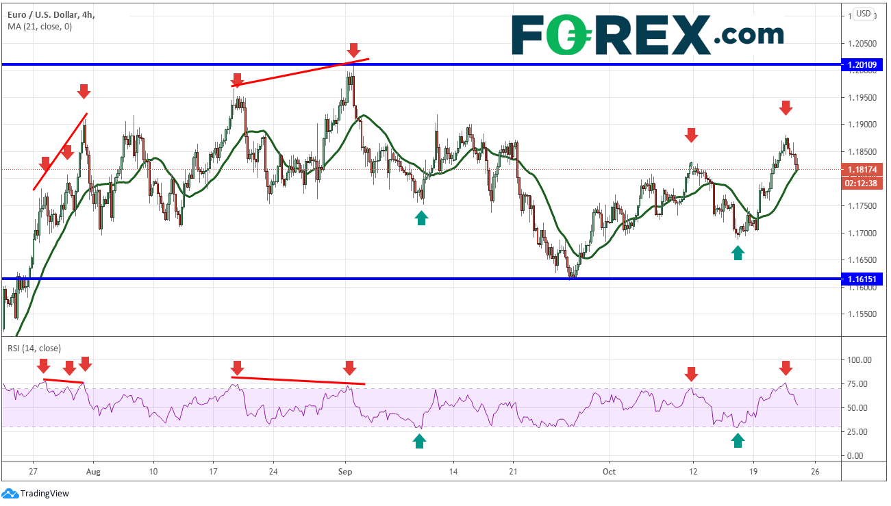Image resolution: width=891 pixels, height=506 pixels.
Task: Select the red down arrow above the September peak
Action: point(354,50)
